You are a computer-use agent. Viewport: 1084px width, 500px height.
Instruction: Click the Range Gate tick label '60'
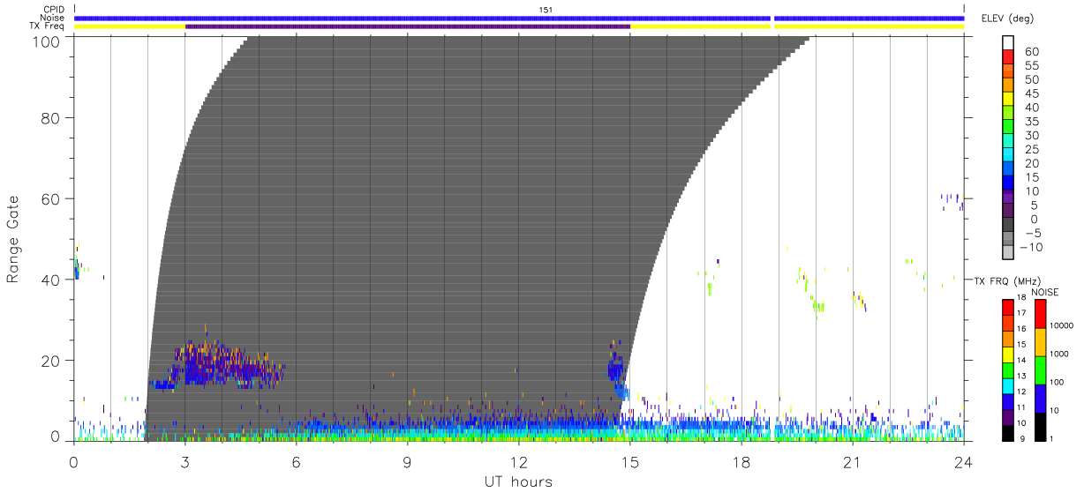click(x=51, y=198)
